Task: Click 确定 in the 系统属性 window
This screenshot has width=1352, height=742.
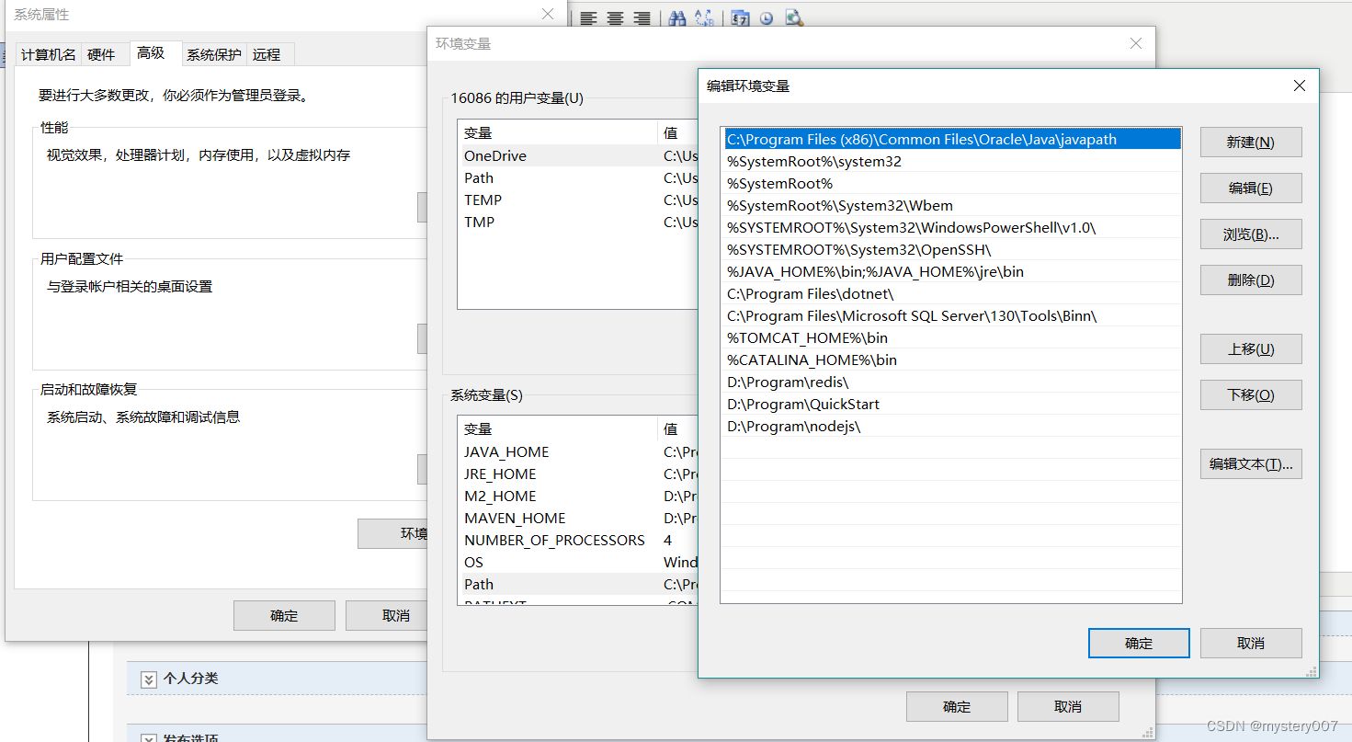Action: tap(284, 615)
